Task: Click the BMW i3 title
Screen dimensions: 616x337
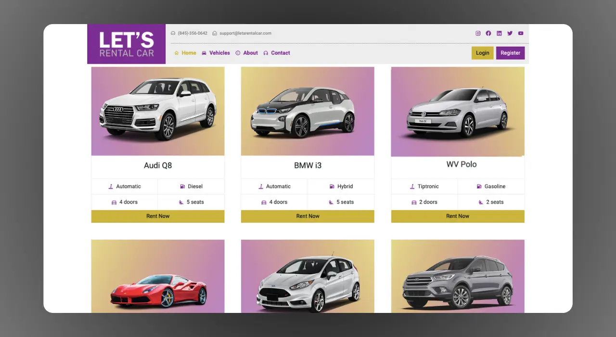Action: (x=308, y=166)
